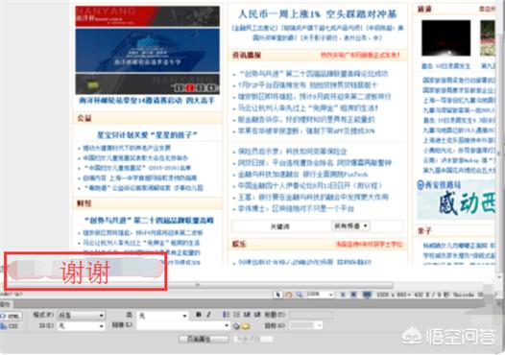This screenshot has height=355, width=505.
Task: Open 星宝贝计划关爱"星星的孩子" headline link
Action: (147, 134)
